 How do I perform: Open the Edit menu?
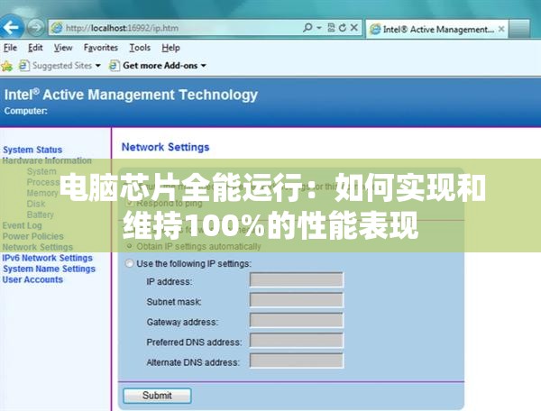point(35,48)
